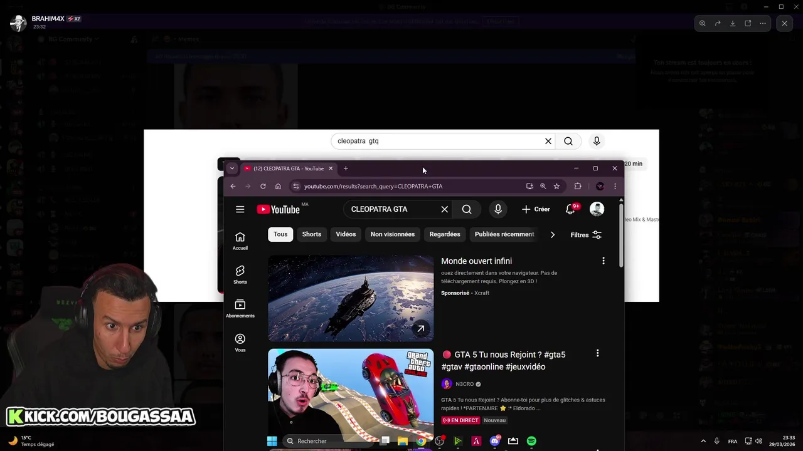Click the FRA language indicator
The width and height of the screenshot is (803, 451).
click(x=733, y=441)
